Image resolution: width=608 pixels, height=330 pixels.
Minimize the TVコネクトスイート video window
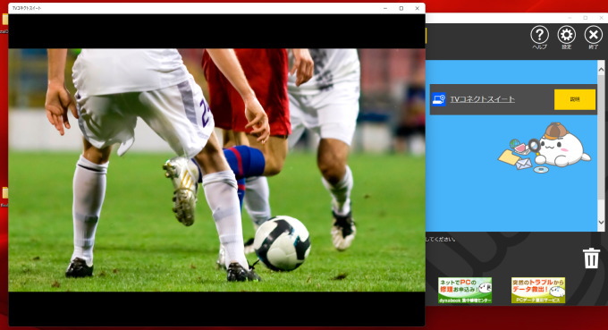[x=385, y=8]
